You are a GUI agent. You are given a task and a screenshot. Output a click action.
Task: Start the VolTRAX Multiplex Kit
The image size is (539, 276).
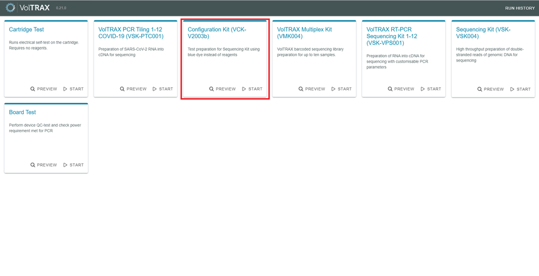tap(342, 89)
